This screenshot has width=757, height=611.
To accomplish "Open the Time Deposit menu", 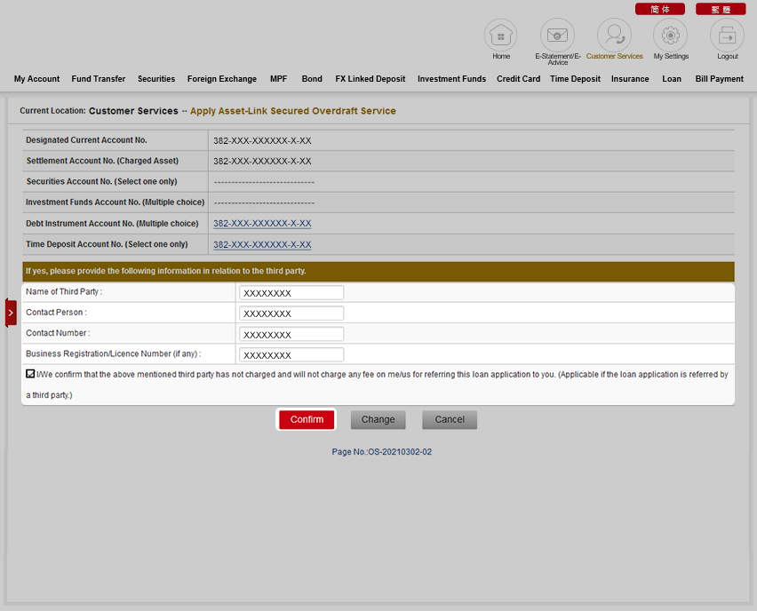I will point(575,79).
